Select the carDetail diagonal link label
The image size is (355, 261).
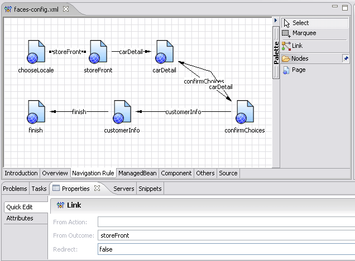tap(220, 87)
